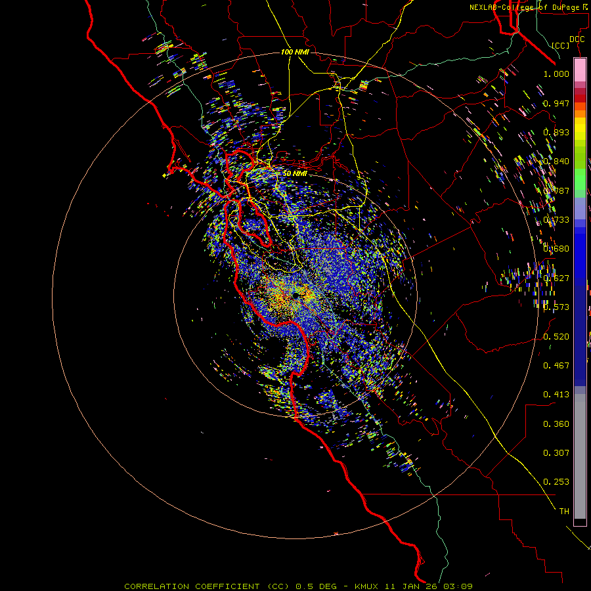Click the KMUX station identifier
The image size is (591, 591).
point(366,586)
